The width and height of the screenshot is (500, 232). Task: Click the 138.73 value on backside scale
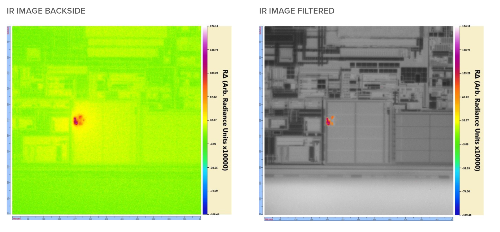pyautogui.click(x=214, y=50)
